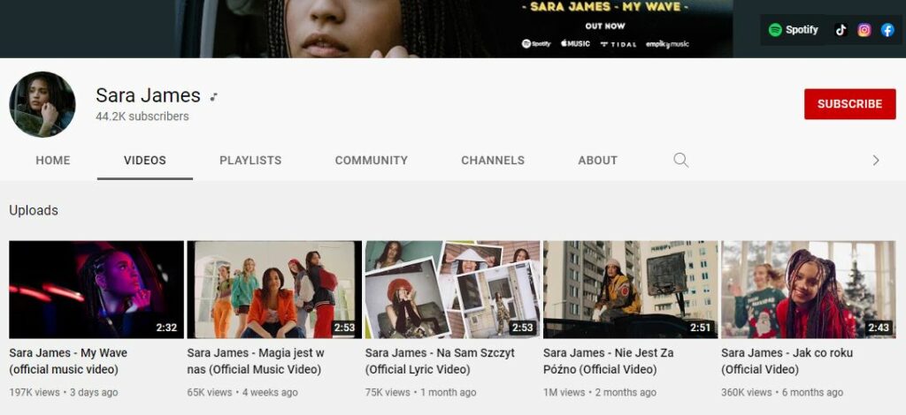Click title 'Sara James - Na Sam Szczyt'
The image size is (906, 415).
pos(440,361)
